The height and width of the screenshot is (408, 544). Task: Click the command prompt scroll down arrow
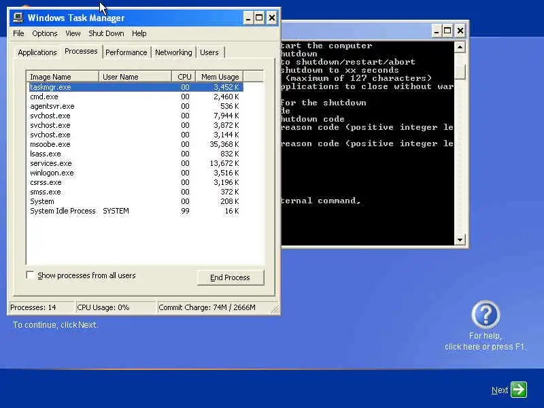(x=460, y=240)
